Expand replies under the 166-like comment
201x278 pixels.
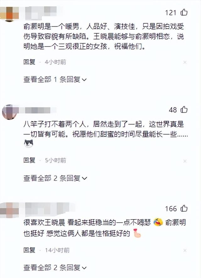point(55,268)
